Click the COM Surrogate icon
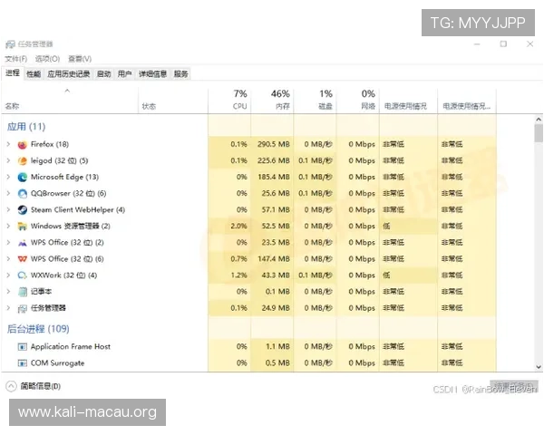The width and height of the screenshot is (544, 435). pyautogui.click(x=22, y=363)
